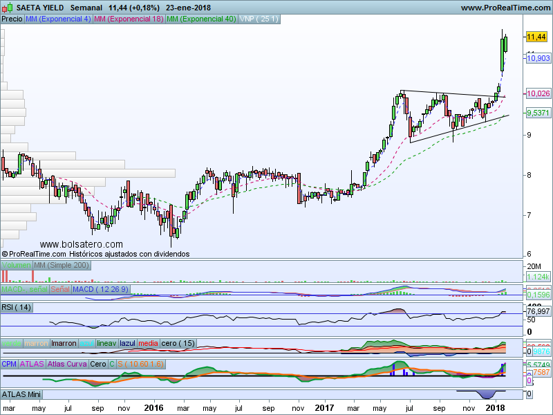Click the red Señal MACD label
The height and width of the screenshot is (415, 553).
tap(59, 288)
